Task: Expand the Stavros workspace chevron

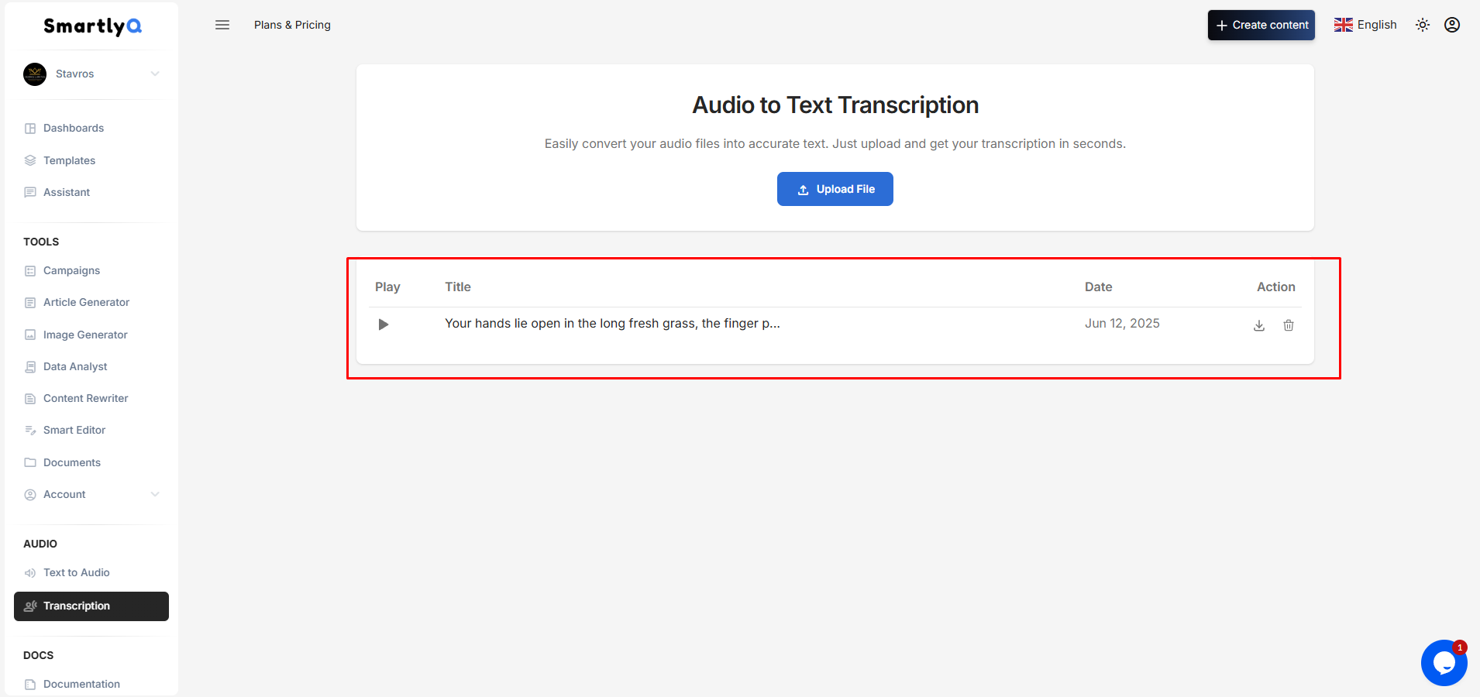Action: pyautogui.click(x=155, y=74)
